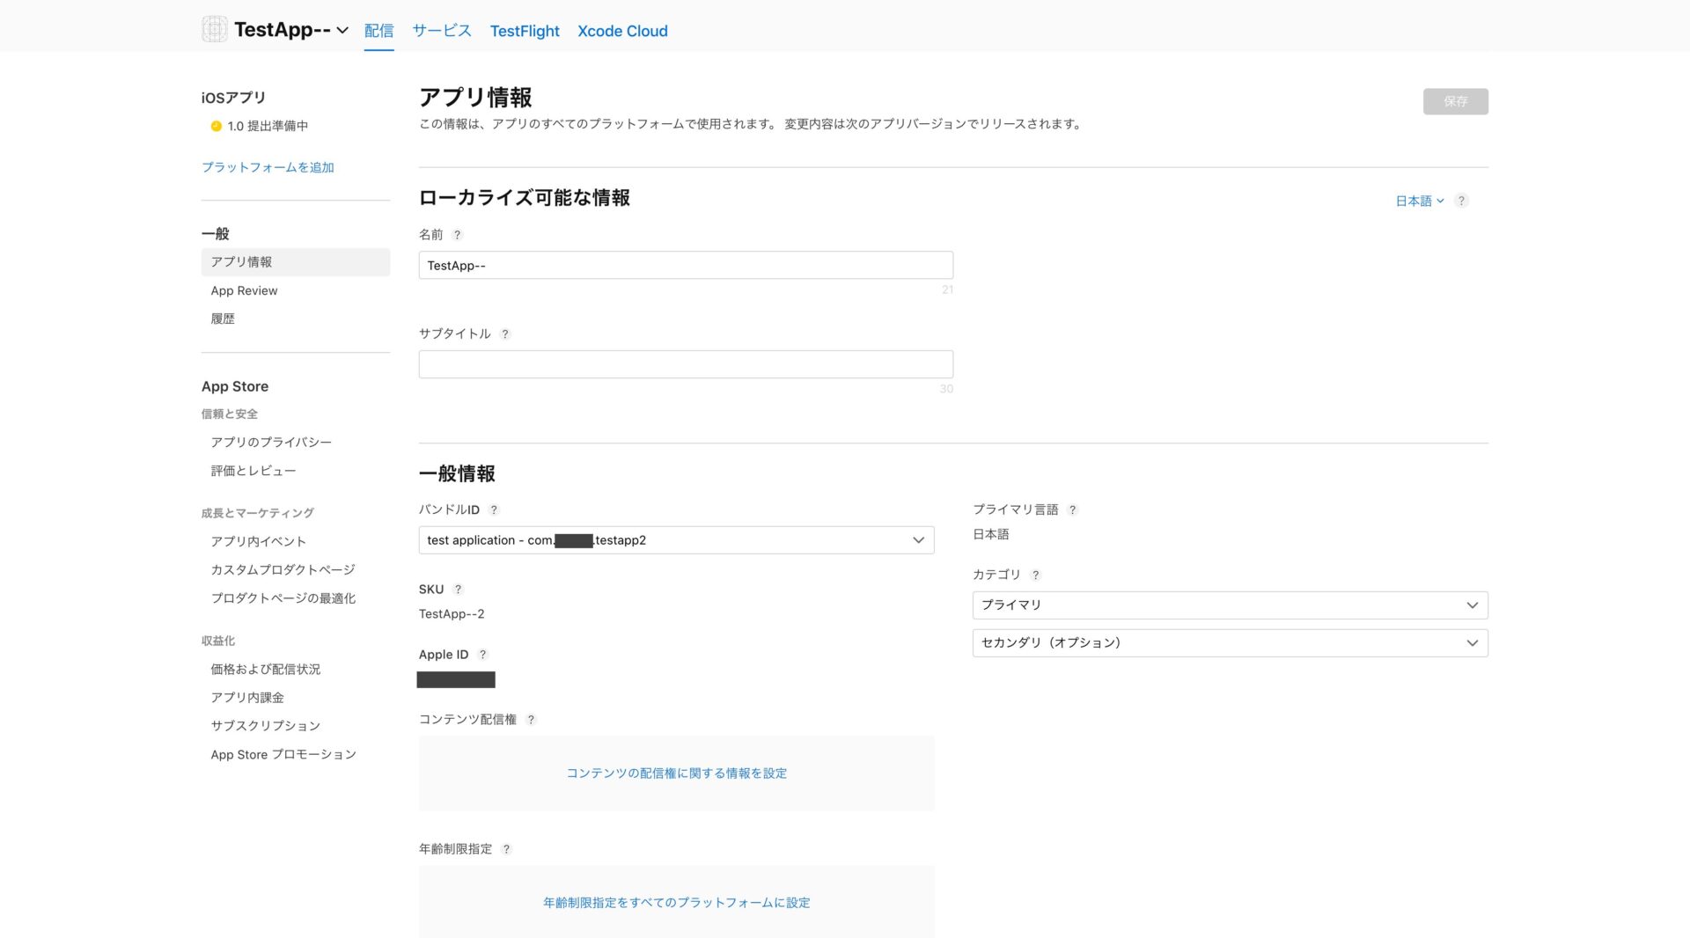The image size is (1690, 938).
Task: Click the 日本語 primary language value
Action: coord(991,534)
